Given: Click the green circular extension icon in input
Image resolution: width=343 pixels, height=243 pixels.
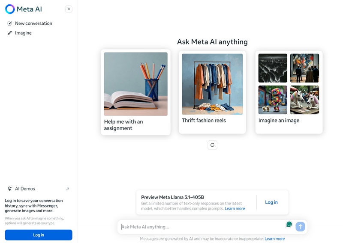Looking at the screenshot, I should 289,224.
